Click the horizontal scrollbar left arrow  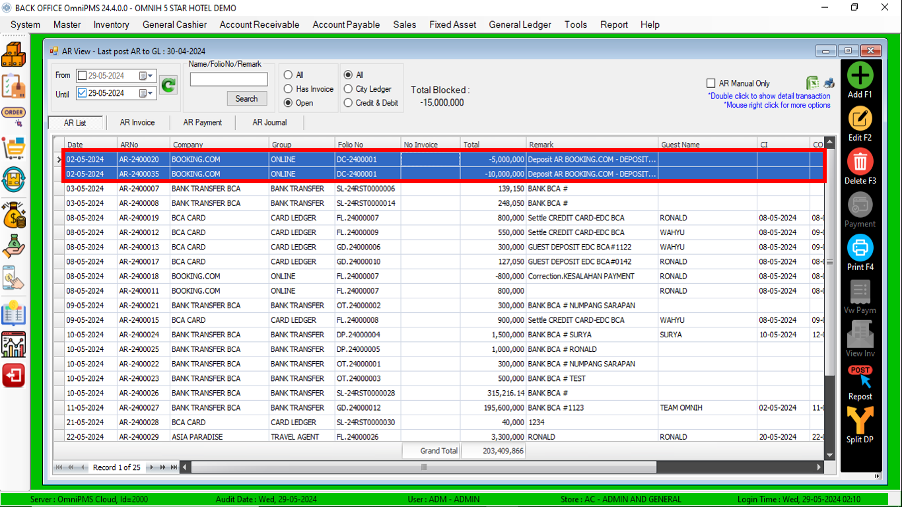[186, 467]
